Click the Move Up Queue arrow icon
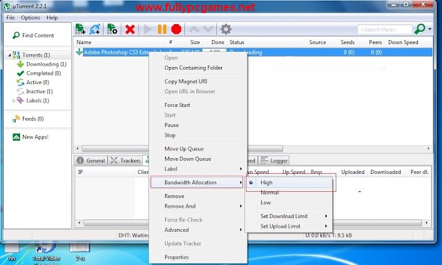This screenshot has width=442, height=265. click(194, 29)
